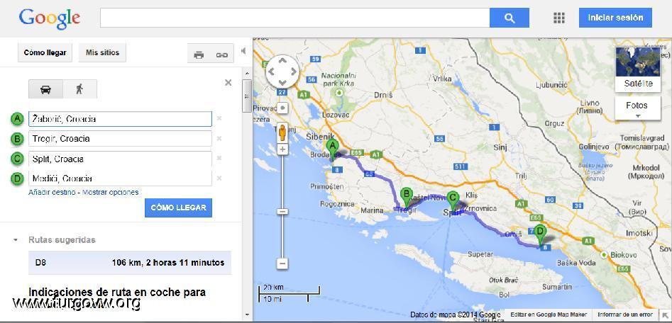Viewport: 672px width, 323px height.
Task: Click the Medići, Croacia field
Action: click(120, 178)
